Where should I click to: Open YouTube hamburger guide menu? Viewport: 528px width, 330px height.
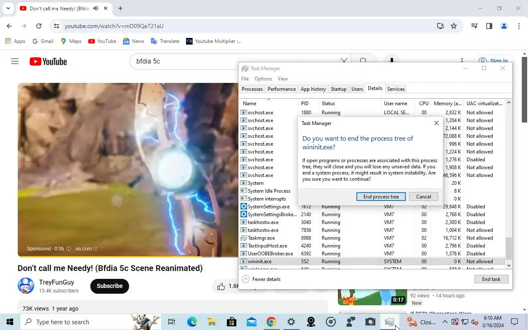tap(15, 61)
